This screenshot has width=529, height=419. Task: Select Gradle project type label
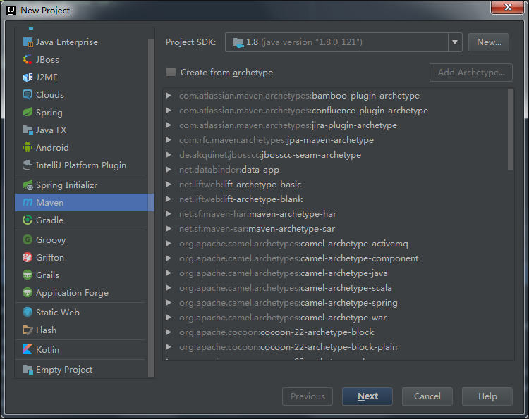(49, 220)
